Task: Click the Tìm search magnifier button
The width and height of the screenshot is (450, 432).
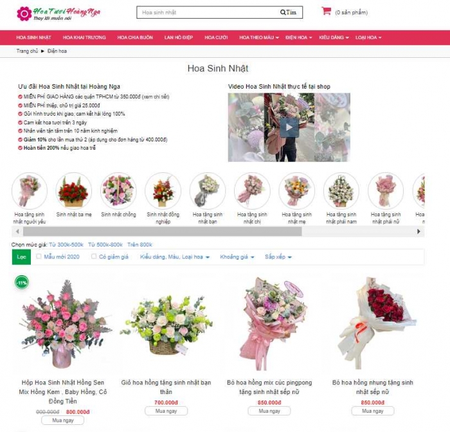Action: [288, 12]
